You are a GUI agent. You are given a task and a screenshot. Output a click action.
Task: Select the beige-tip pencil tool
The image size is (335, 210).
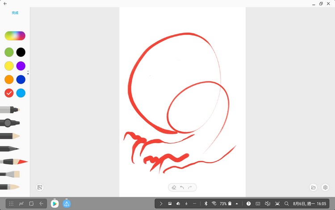pyautogui.click(x=10, y=136)
